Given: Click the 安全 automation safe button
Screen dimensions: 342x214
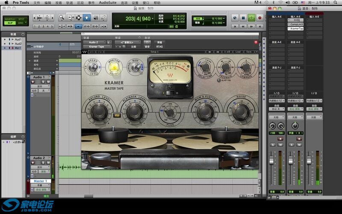Looking at the screenshot, I should [x=147, y=47].
